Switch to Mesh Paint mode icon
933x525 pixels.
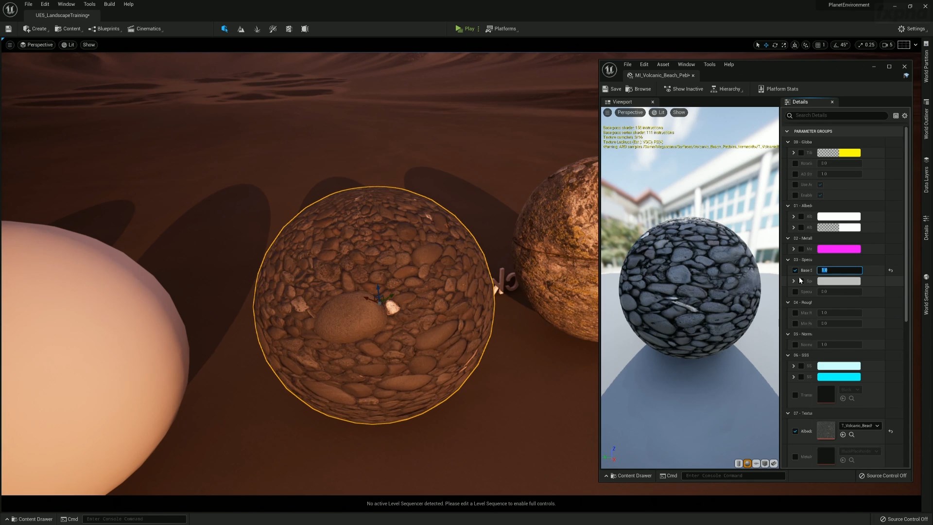point(273,29)
